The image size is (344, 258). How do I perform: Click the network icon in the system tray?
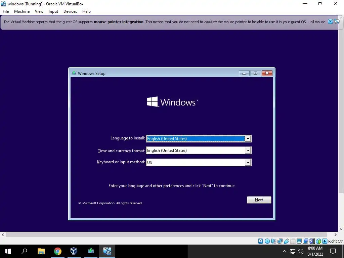point(293,251)
